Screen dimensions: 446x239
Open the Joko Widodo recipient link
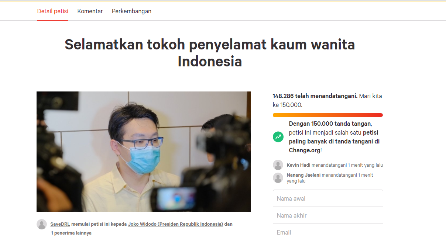point(175,224)
